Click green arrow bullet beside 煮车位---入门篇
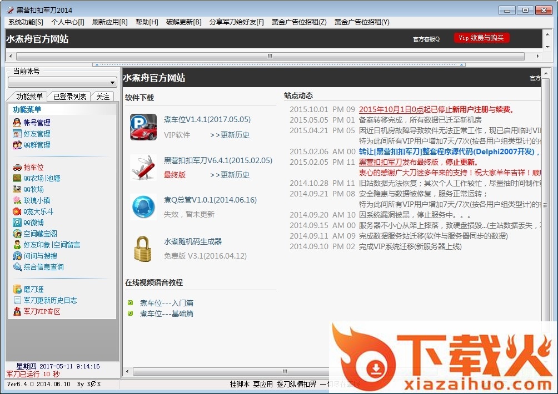Viewport: 558px width, 394px height. point(130,303)
